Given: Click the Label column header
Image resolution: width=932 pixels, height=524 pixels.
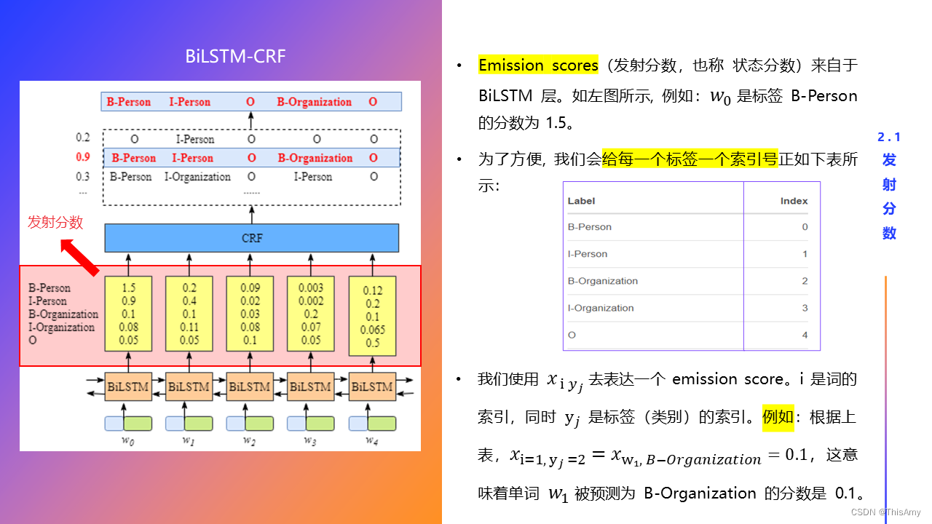Looking at the screenshot, I should [x=581, y=201].
